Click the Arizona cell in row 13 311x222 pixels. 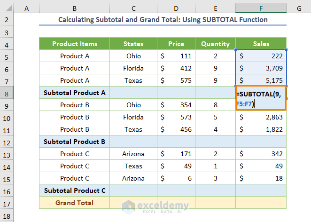pyautogui.click(x=133, y=154)
